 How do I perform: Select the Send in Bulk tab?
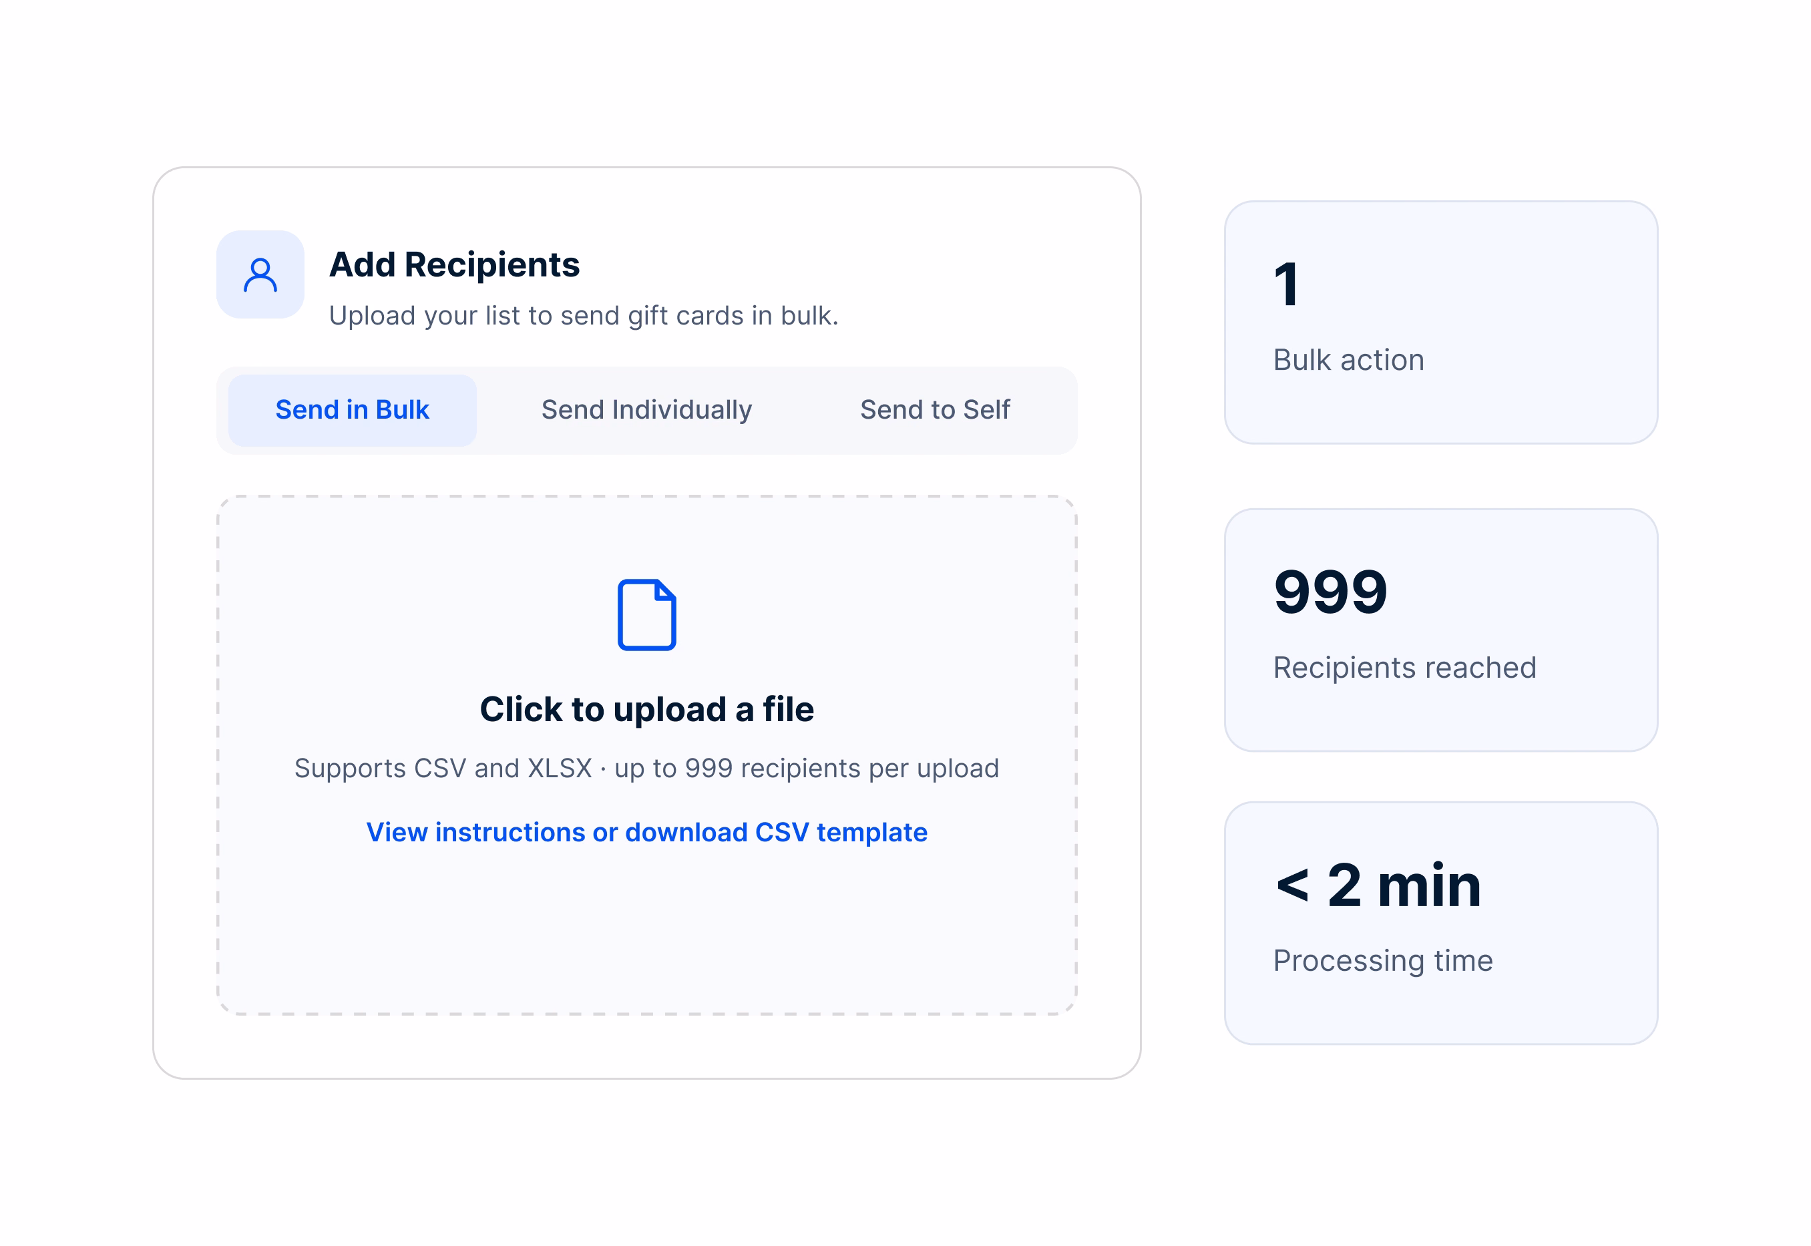pyautogui.click(x=352, y=410)
